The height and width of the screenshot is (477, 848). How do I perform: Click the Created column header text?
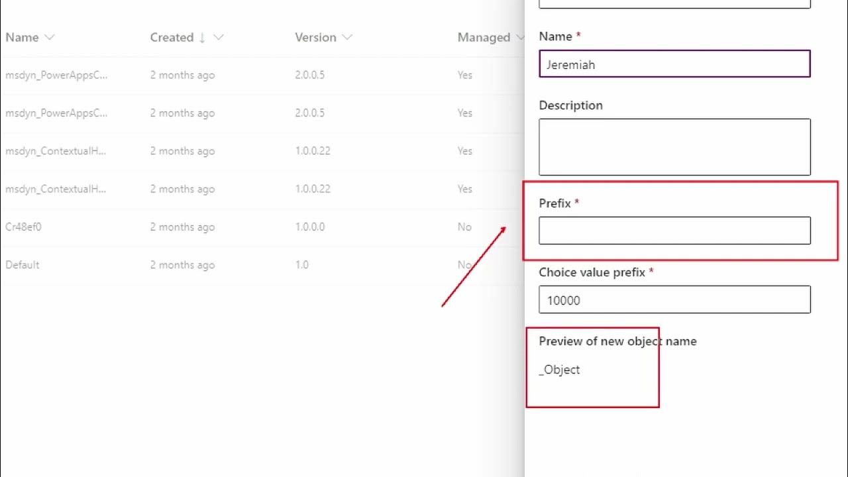click(x=172, y=38)
